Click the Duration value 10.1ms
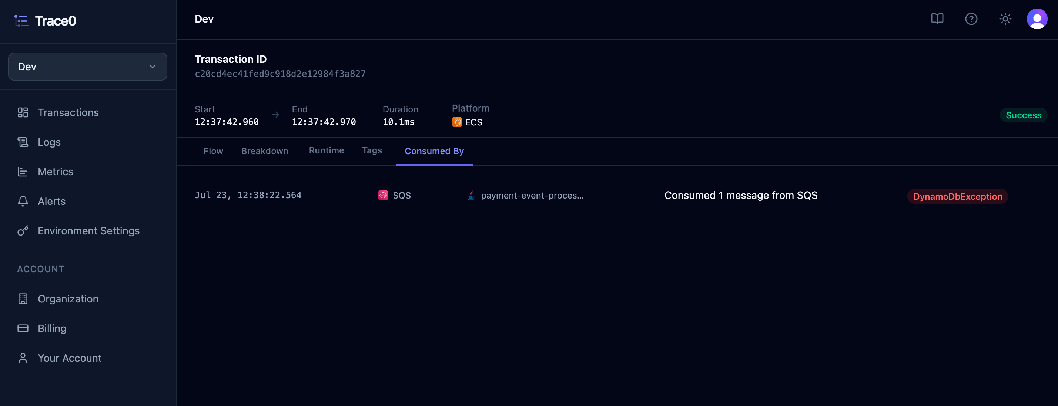 click(398, 122)
